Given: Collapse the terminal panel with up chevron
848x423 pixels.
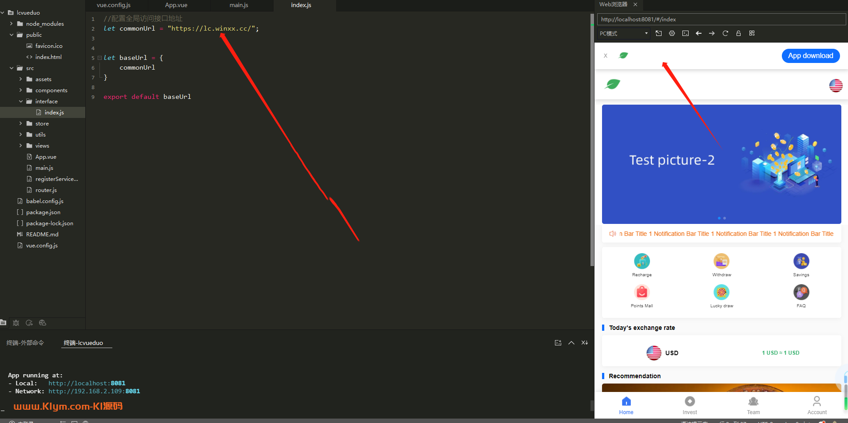Looking at the screenshot, I should (x=571, y=343).
